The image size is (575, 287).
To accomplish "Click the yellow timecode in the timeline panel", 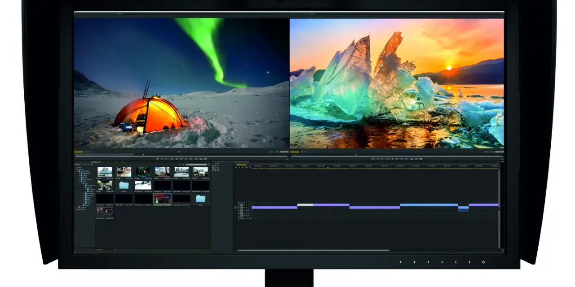I will (x=241, y=165).
